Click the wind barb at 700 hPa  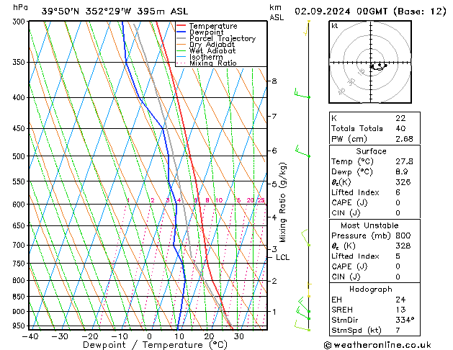[305, 238]
